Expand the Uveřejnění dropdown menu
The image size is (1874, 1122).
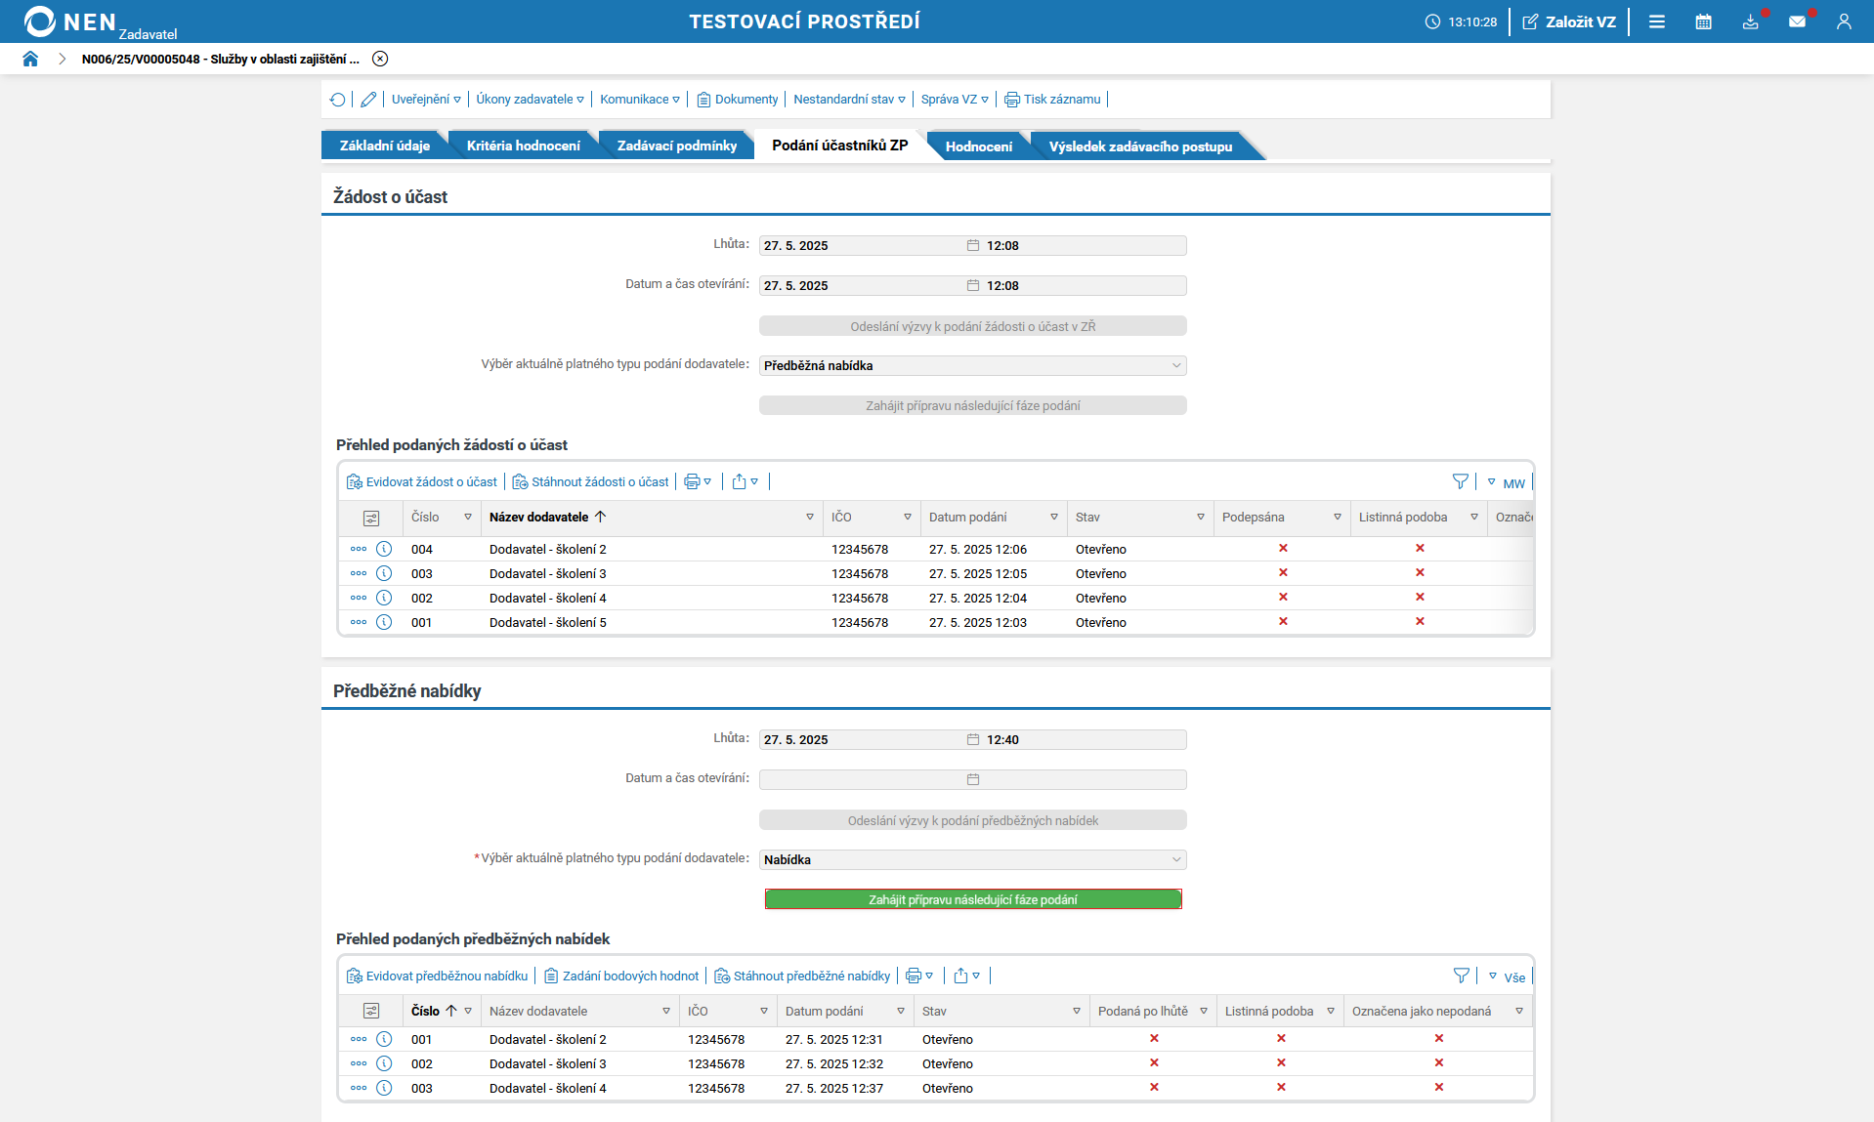(426, 100)
